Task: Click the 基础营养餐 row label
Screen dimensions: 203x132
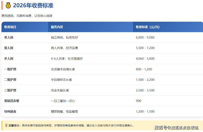Action: [x=12, y=101]
